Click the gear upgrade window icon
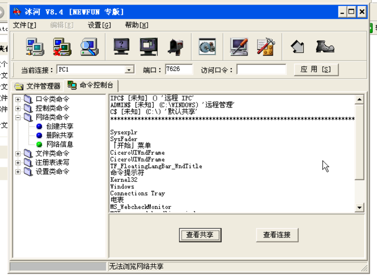The image size is (377, 279). tap(207, 47)
